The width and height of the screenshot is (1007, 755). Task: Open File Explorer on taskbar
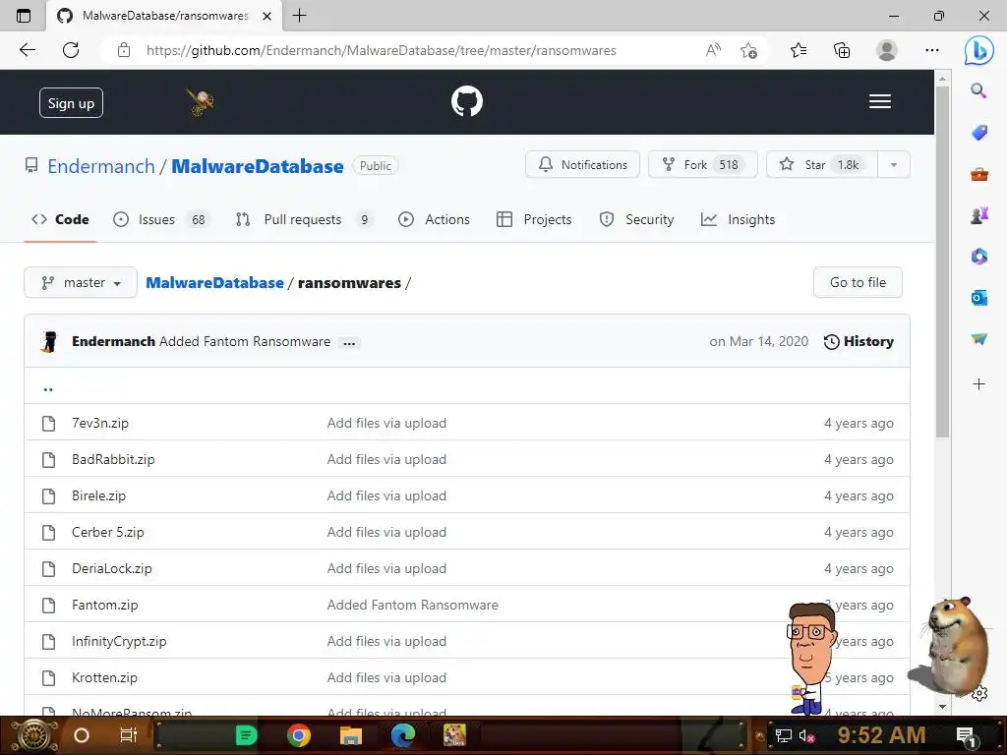(351, 735)
